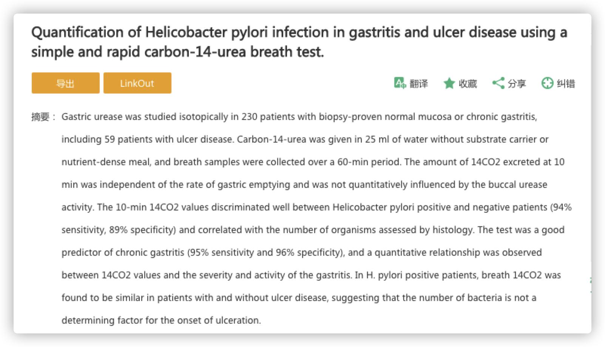Open the LinkOut button
Image resolution: width=605 pixels, height=347 pixels.
coord(137,83)
